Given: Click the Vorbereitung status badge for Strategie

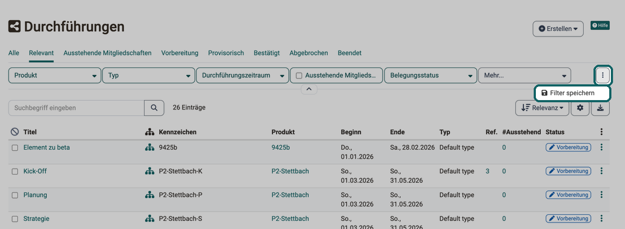Looking at the screenshot, I should [568, 219].
